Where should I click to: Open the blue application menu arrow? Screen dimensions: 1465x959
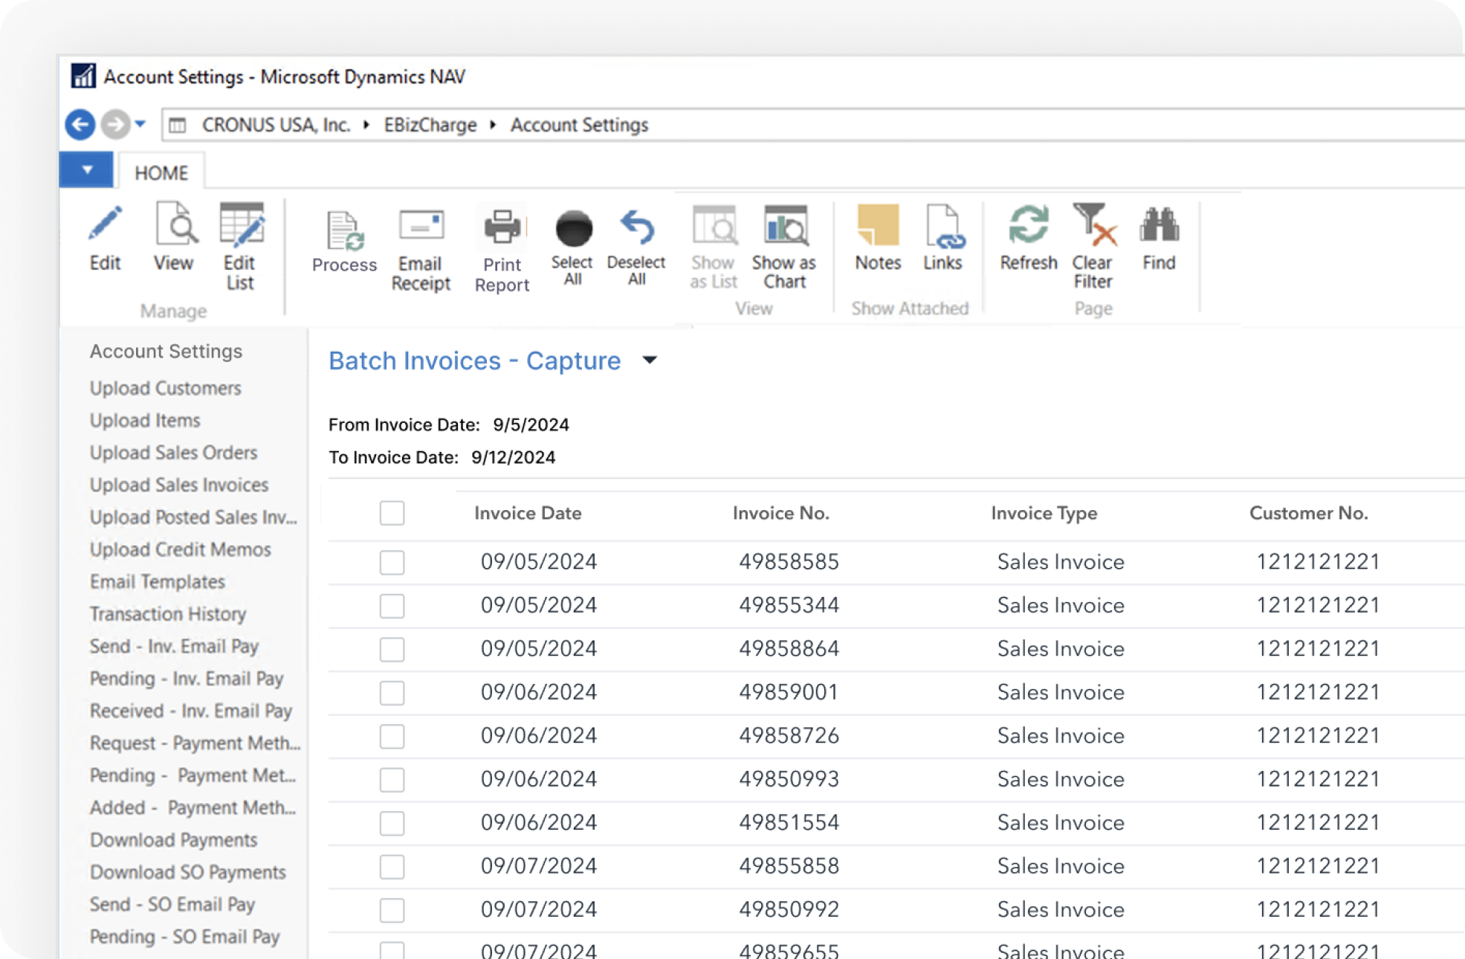click(x=86, y=169)
